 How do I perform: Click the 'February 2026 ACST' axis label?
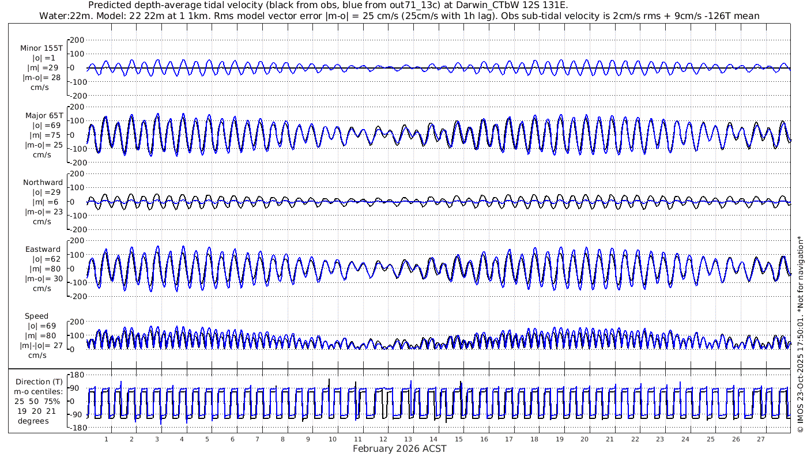(399, 449)
